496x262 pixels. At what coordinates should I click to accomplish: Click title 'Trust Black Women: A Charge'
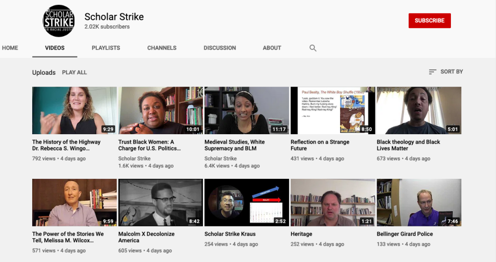[x=149, y=145]
